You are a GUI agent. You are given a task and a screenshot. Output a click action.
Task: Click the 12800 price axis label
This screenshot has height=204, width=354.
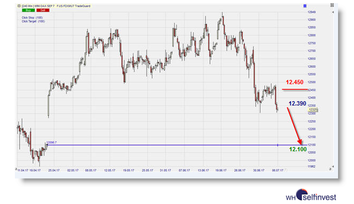pyautogui.click(x=311, y=35)
